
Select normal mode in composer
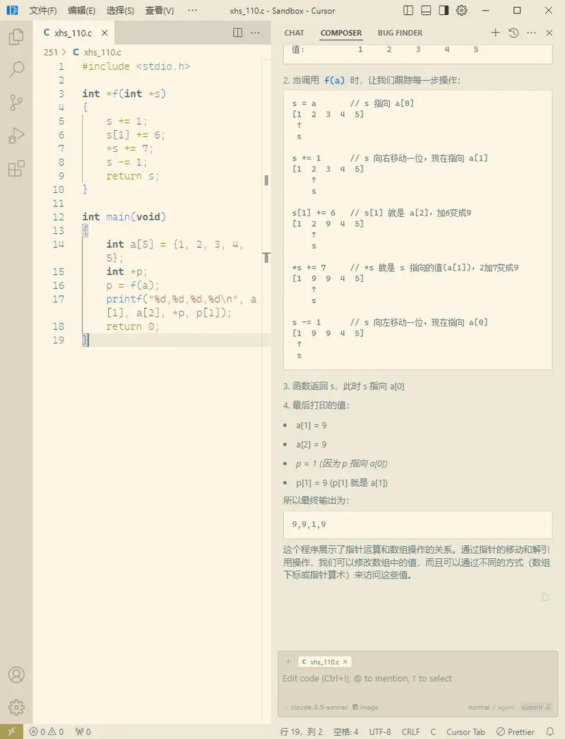click(479, 707)
